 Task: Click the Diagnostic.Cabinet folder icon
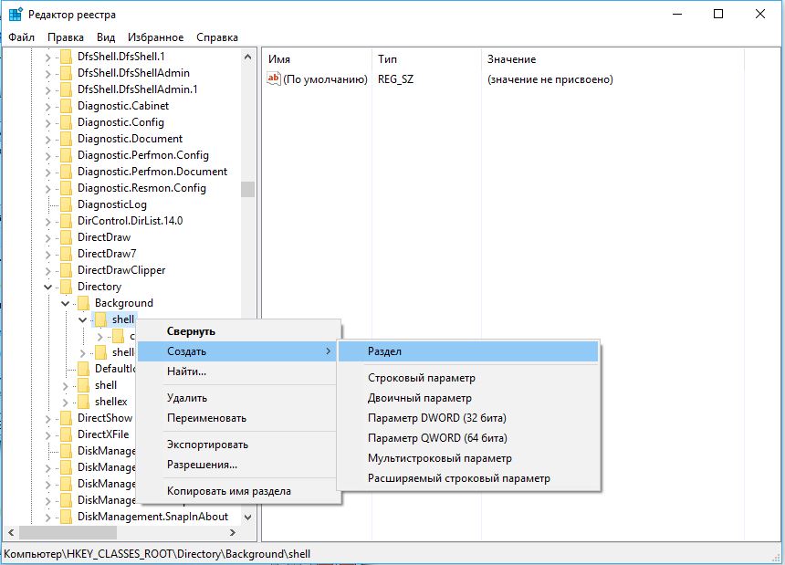(x=66, y=106)
